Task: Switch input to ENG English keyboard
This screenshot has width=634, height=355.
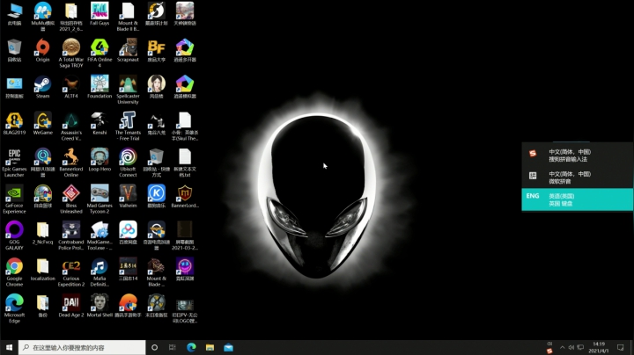Action: click(x=577, y=199)
